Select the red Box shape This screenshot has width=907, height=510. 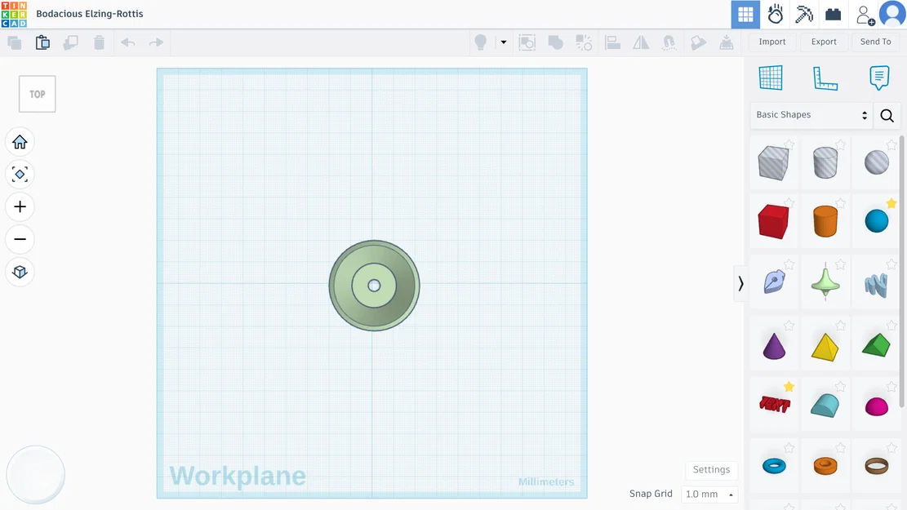(773, 221)
